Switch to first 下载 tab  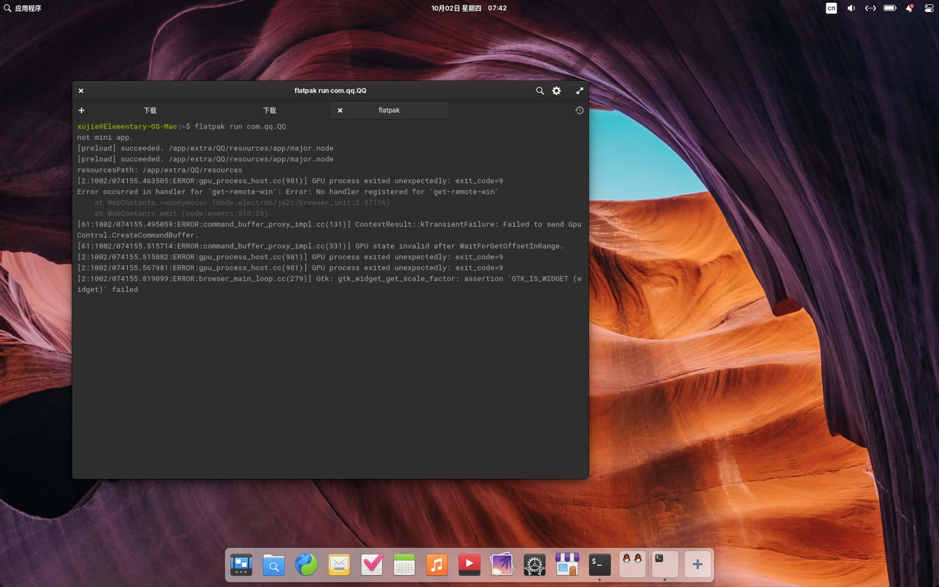pos(150,111)
